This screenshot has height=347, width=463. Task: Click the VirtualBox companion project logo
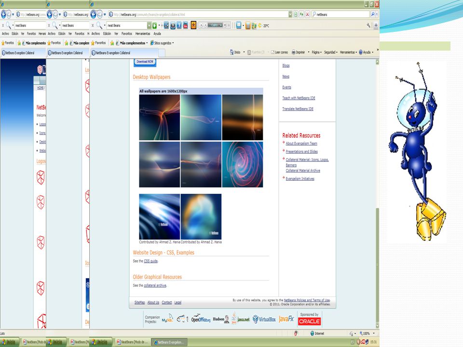tap(264, 319)
